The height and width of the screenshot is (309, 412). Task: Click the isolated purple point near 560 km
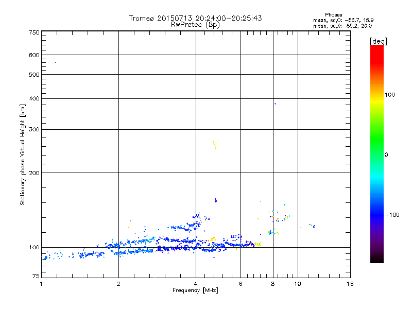point(55,62)
